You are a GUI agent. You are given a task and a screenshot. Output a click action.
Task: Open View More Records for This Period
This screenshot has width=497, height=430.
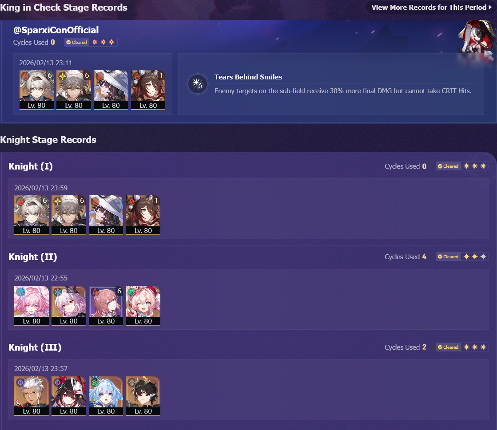pyautogui.click(x=431, y=7)
